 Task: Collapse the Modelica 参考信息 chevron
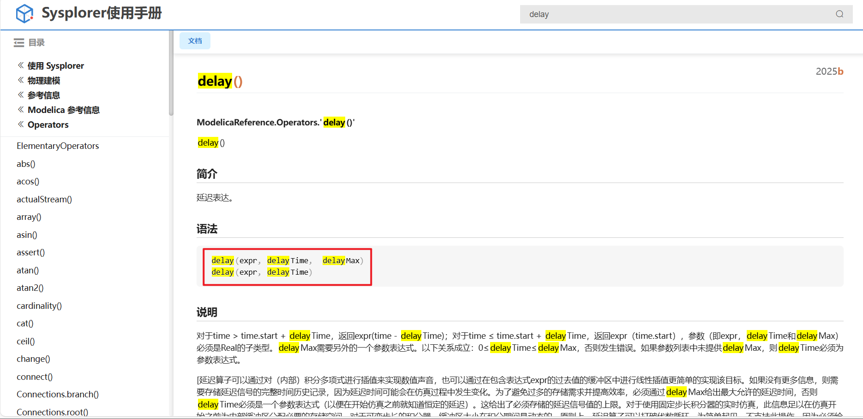click(x=21, y=110)
